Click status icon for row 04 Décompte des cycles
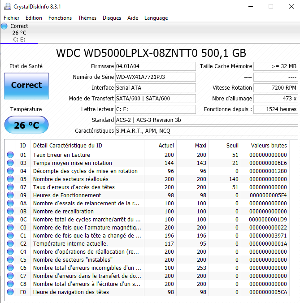 [10, 171]
